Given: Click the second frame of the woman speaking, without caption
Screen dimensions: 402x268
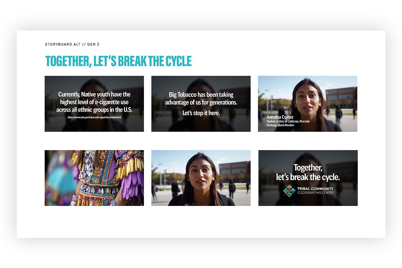Looking at the screenshot, I should [x=201, y=178].
